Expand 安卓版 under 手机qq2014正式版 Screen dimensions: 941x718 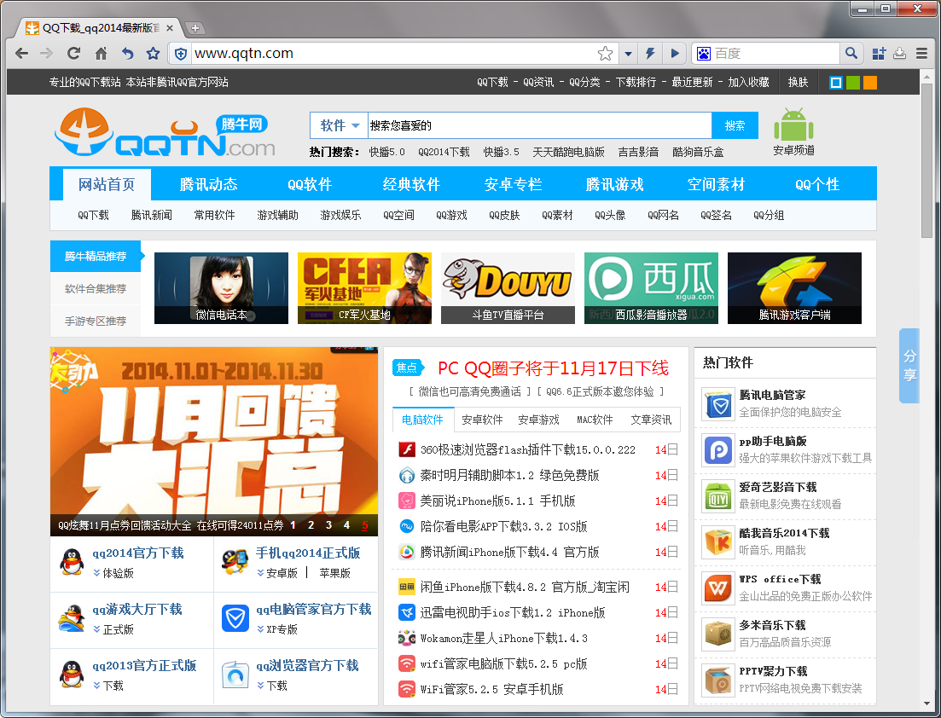point(277,573)
